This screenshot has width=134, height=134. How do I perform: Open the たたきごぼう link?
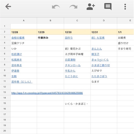tap(99, 76)
